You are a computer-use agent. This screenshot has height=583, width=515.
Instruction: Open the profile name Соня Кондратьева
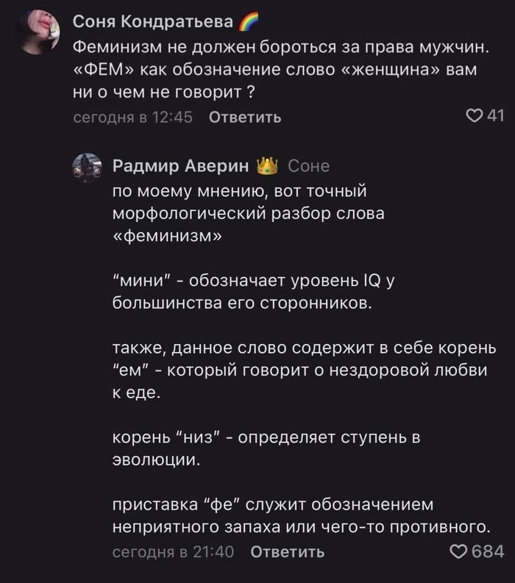[154, 24]
